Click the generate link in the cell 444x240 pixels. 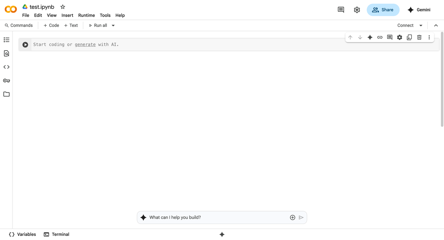tap(85, 44)
